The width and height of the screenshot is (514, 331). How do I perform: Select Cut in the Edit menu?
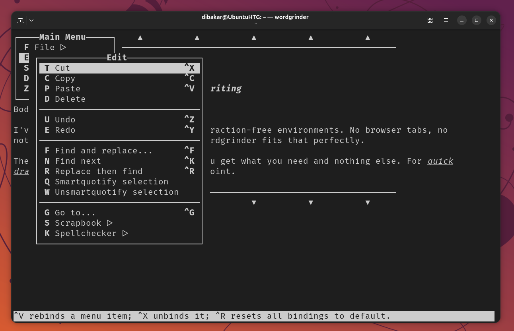[x=119, y=68]
